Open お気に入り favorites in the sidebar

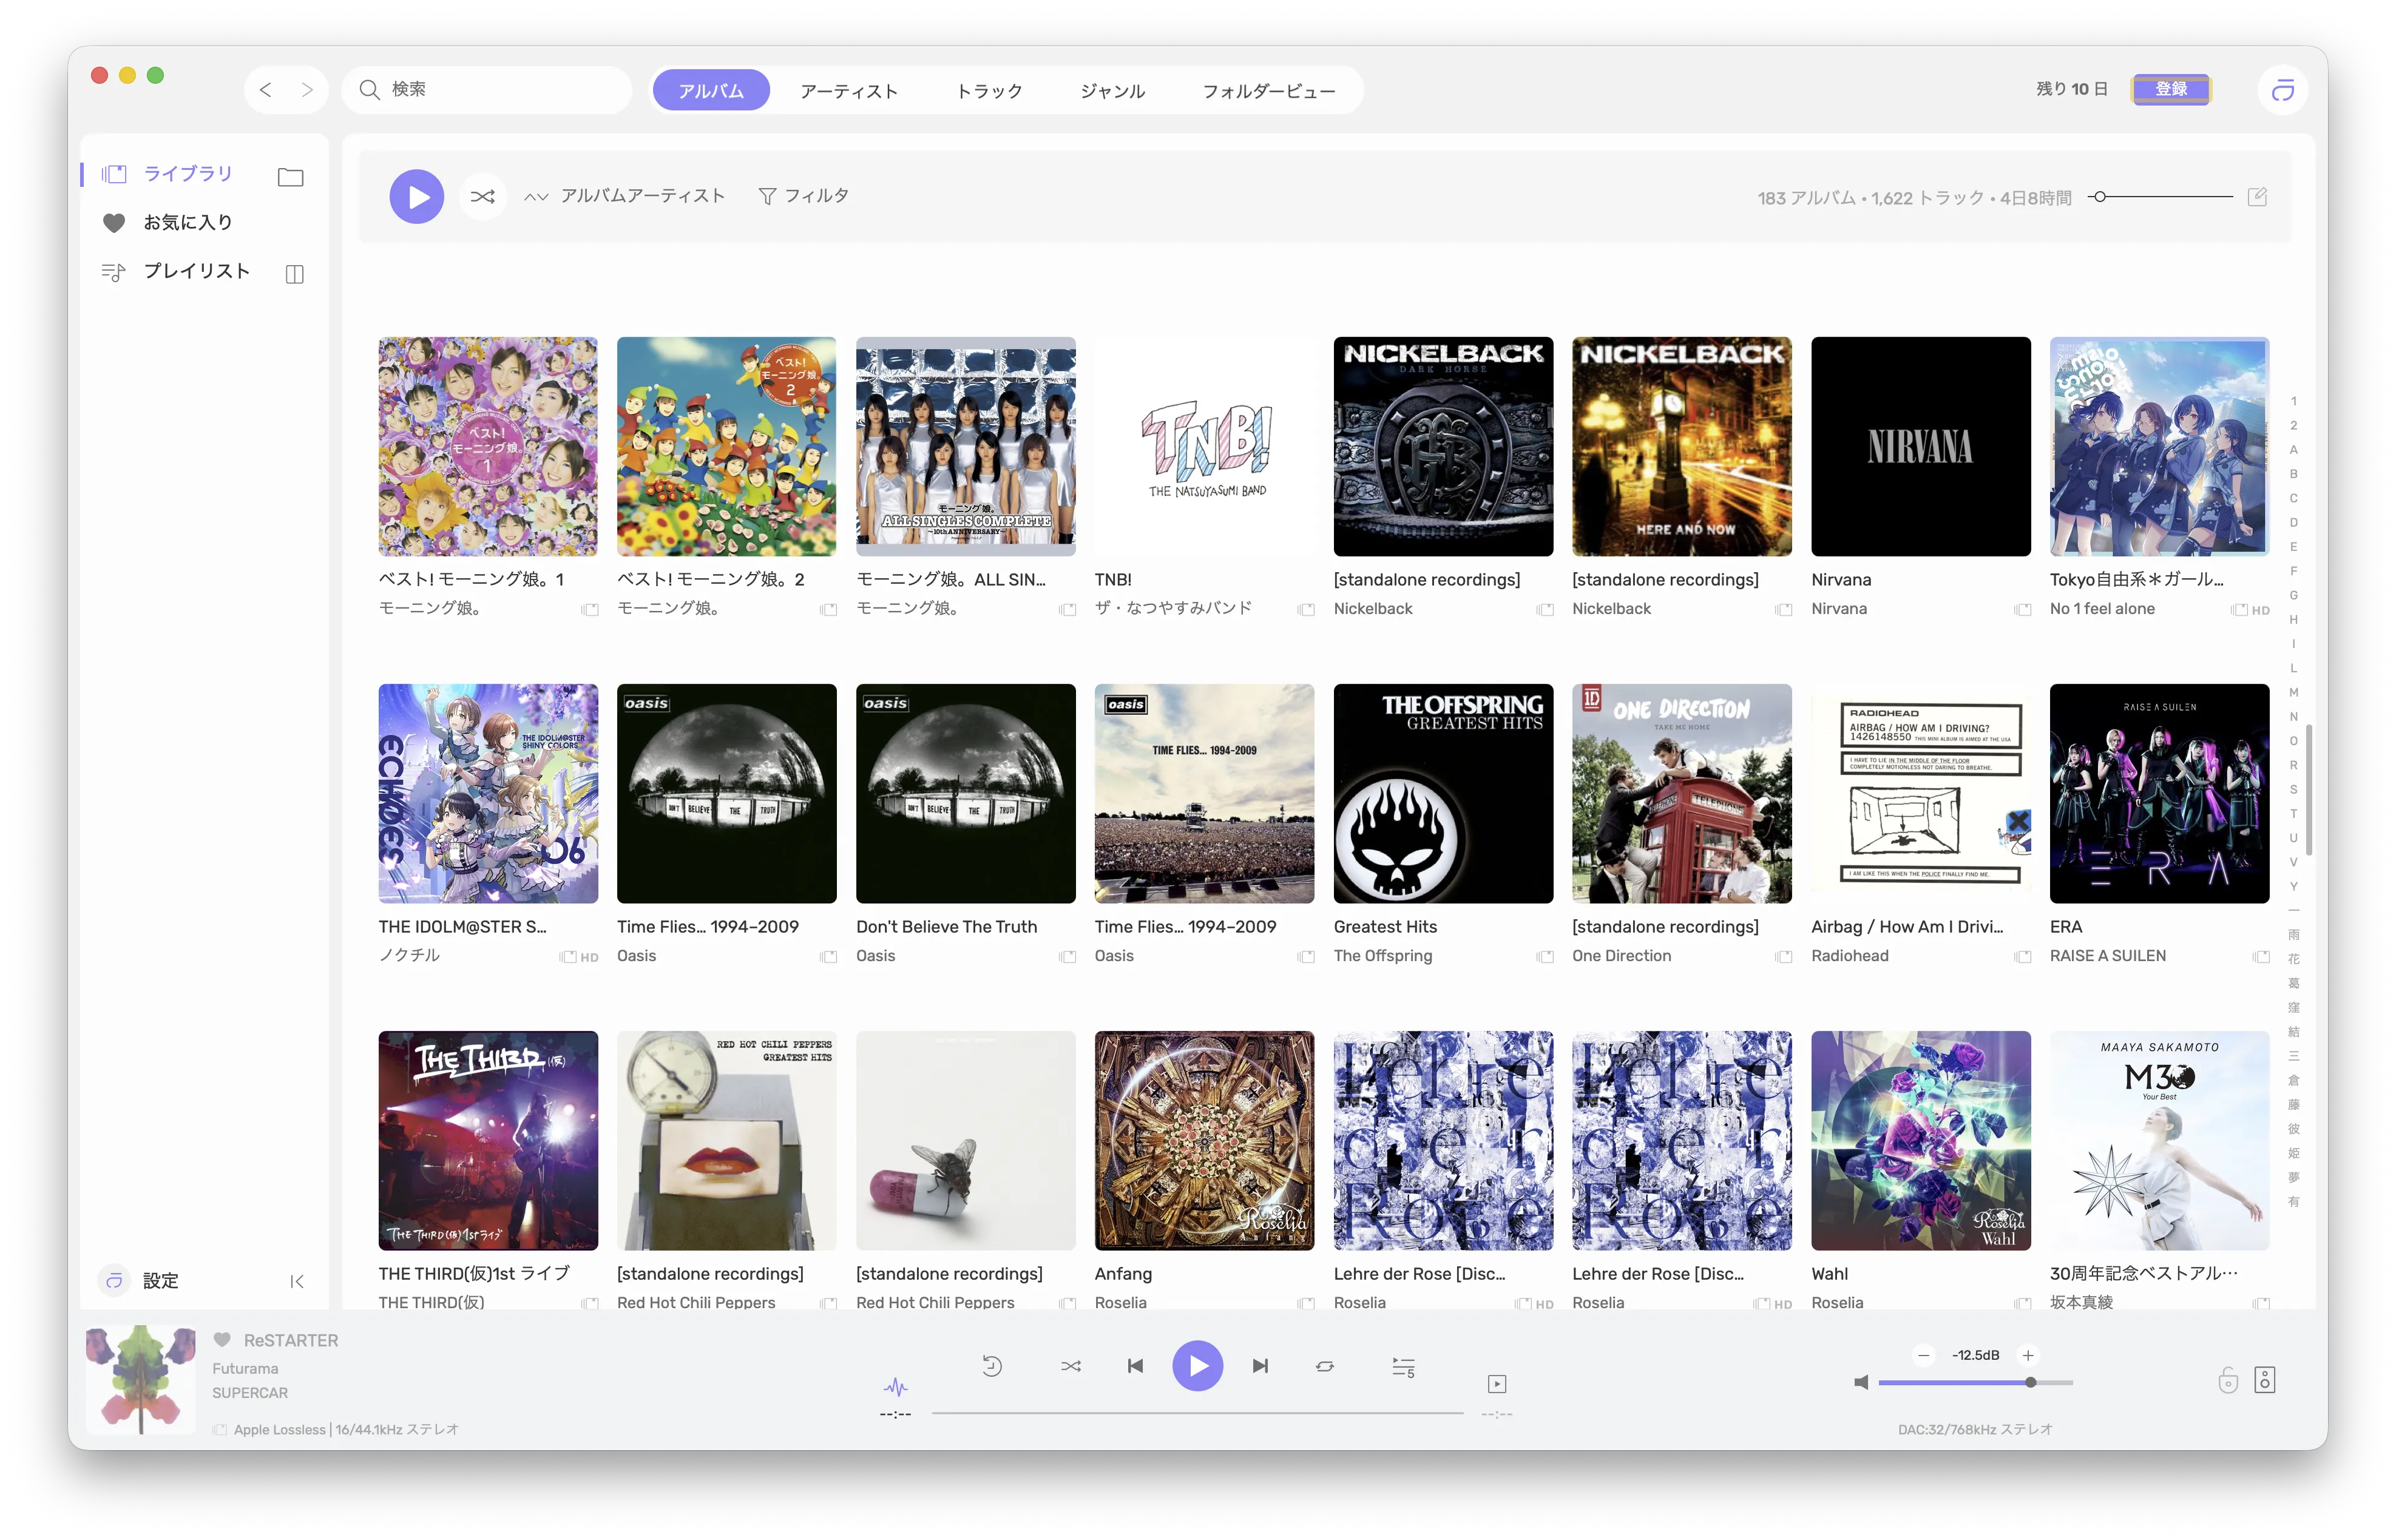tap(187, 222)
